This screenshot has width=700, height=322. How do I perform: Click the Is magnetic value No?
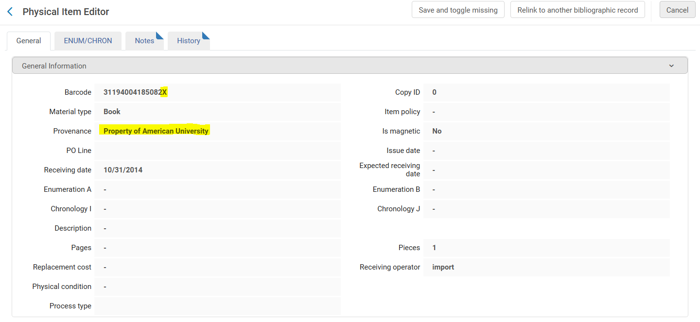[x=437, y=131]
